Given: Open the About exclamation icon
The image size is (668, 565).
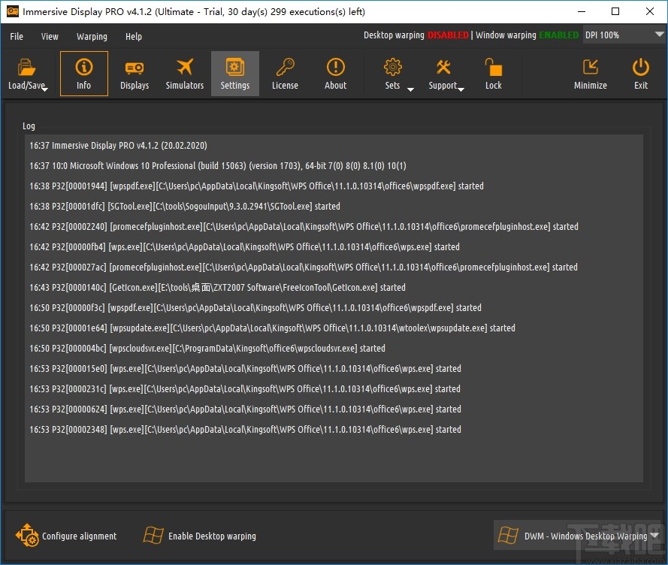Looking at the screenshot, I should coord(336,68).
